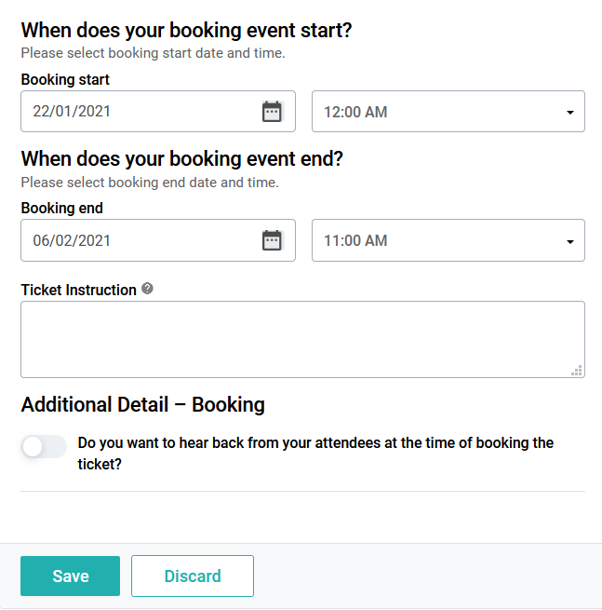Image resolution: width=602 pixels, height=610 pixels.
Task: Click the Ticket Instruction textarea resize grip
Action: (577, 370)
